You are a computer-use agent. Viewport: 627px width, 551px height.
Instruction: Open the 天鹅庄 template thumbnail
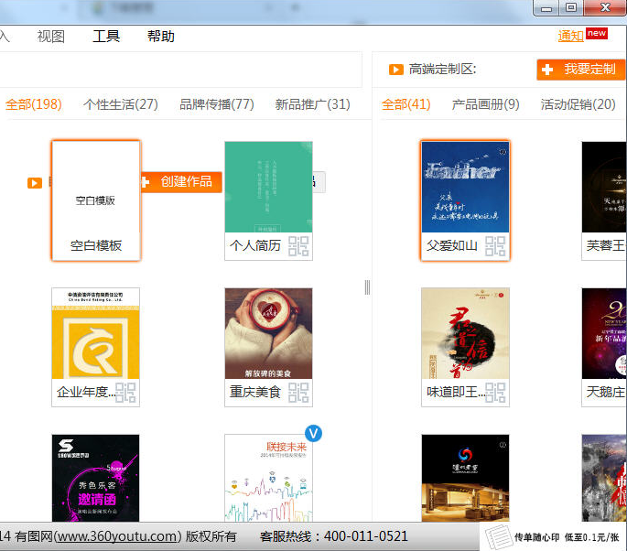(x=604, y=333)
